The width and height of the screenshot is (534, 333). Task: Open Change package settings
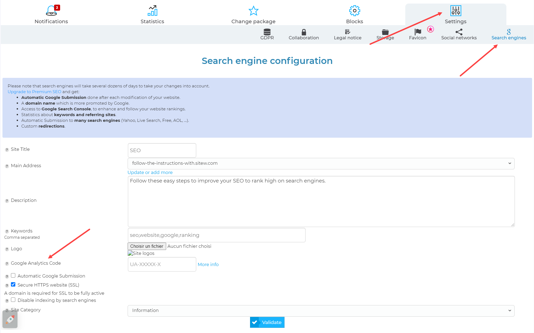click(x=253, y=14)
